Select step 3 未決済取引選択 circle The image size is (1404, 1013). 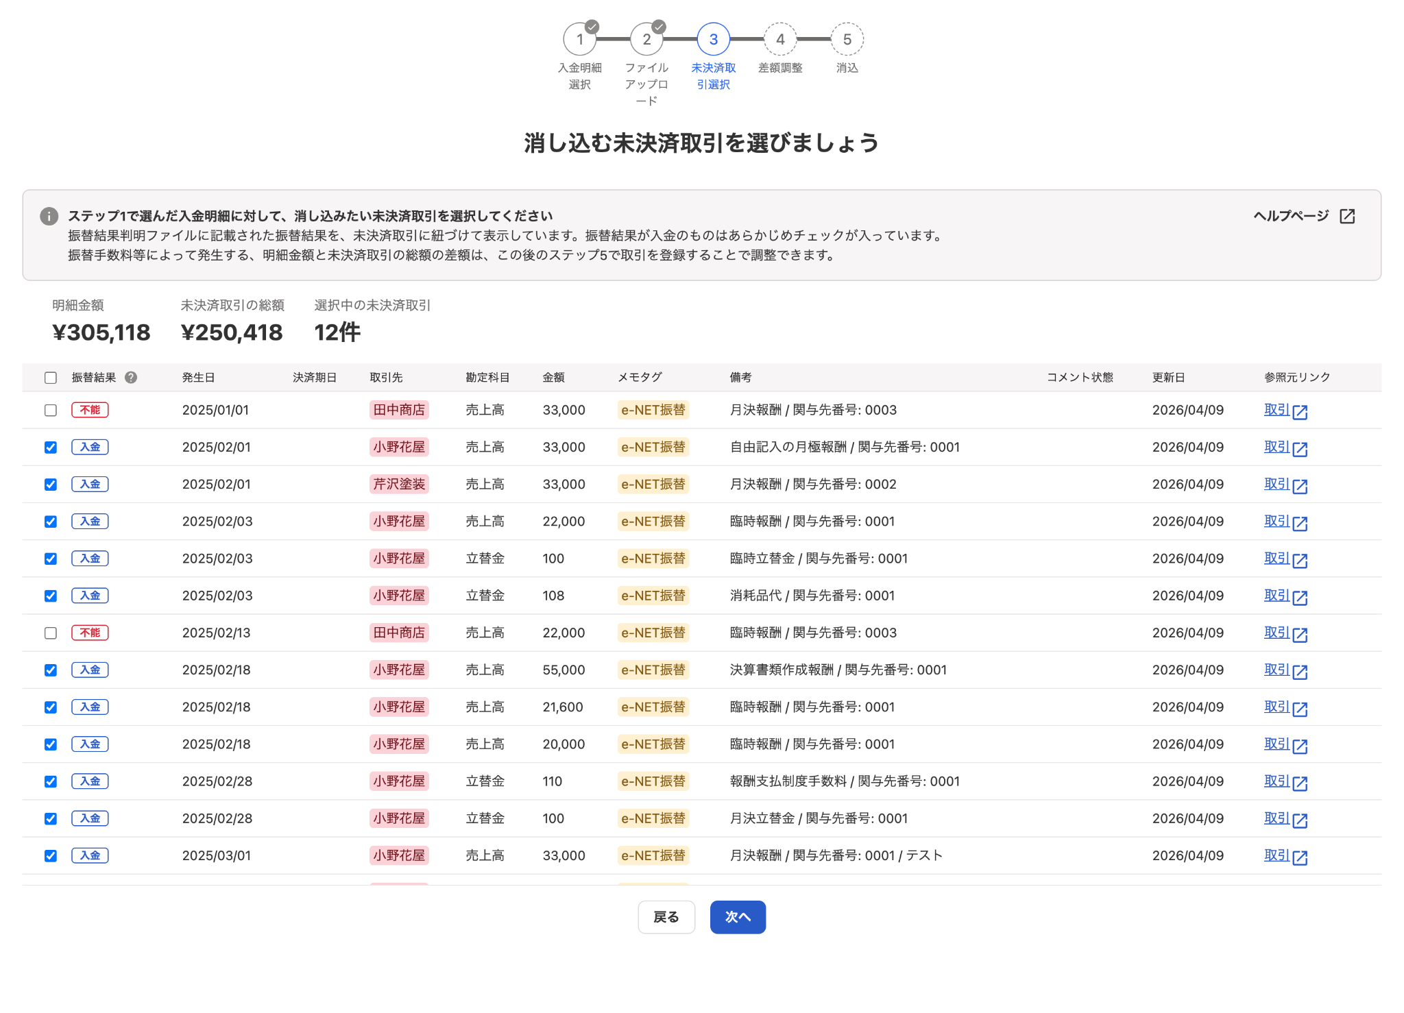[714, 39]
